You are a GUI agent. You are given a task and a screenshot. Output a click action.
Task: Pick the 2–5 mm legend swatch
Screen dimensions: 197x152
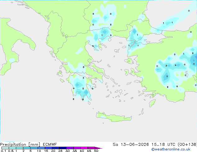pyautogui.click(x=27, y=148)
